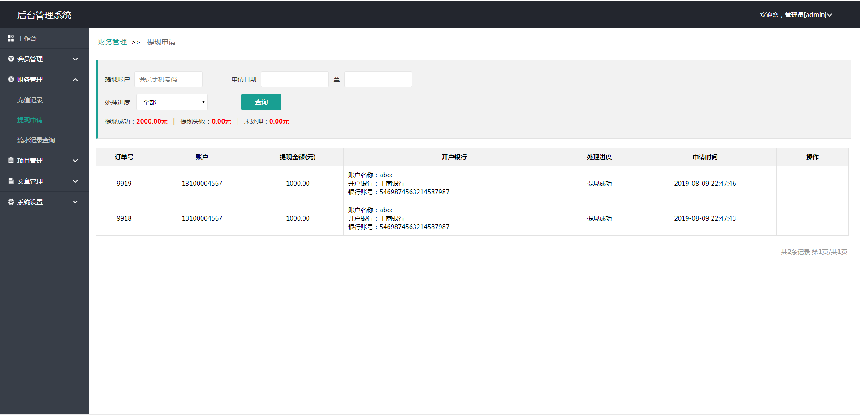Focus the 会员手机号码 input field
This screenshot has width=860, height=415.
(169, 79)
